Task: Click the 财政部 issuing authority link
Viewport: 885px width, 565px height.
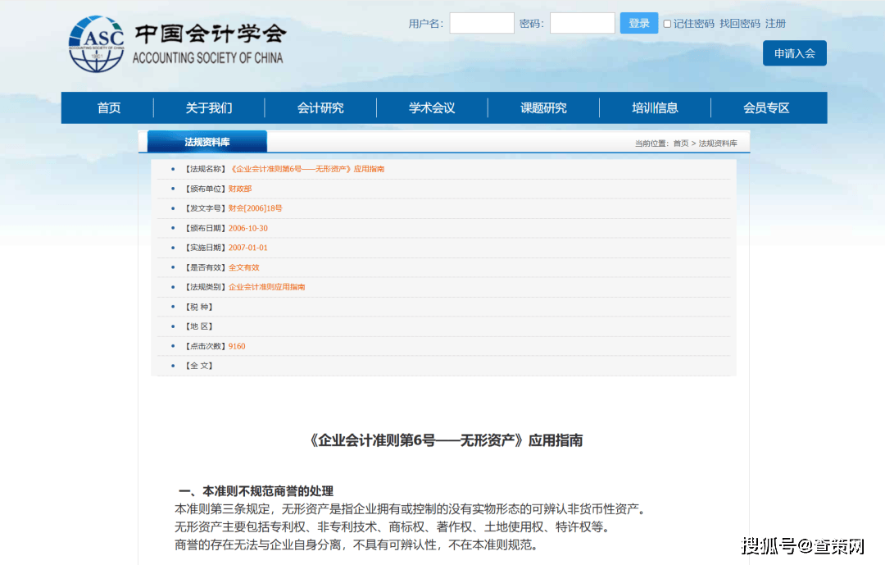Action: [x=240, y=189]
